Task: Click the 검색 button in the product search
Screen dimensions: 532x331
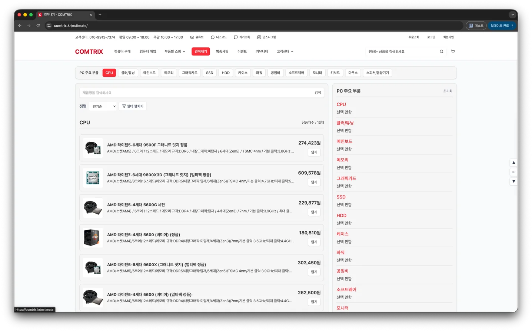Action: click(x=318, y=93)
